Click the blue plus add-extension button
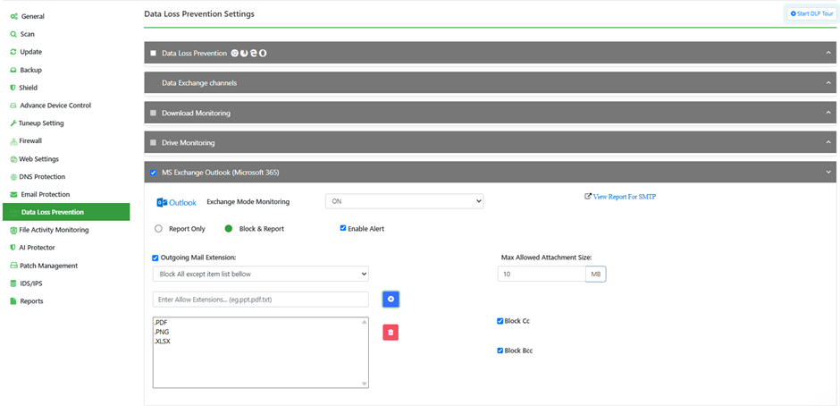The image size is (840, 406). coord(391,300)
